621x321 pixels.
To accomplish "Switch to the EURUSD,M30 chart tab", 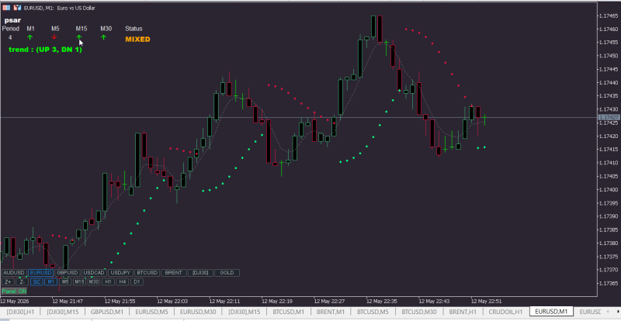I will pyautogui.click(x=198, y=312).
